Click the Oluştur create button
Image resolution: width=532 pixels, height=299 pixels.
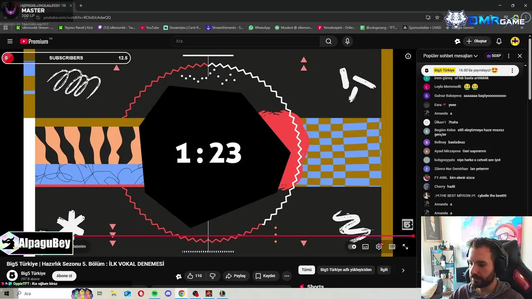[x=477, y=41]
